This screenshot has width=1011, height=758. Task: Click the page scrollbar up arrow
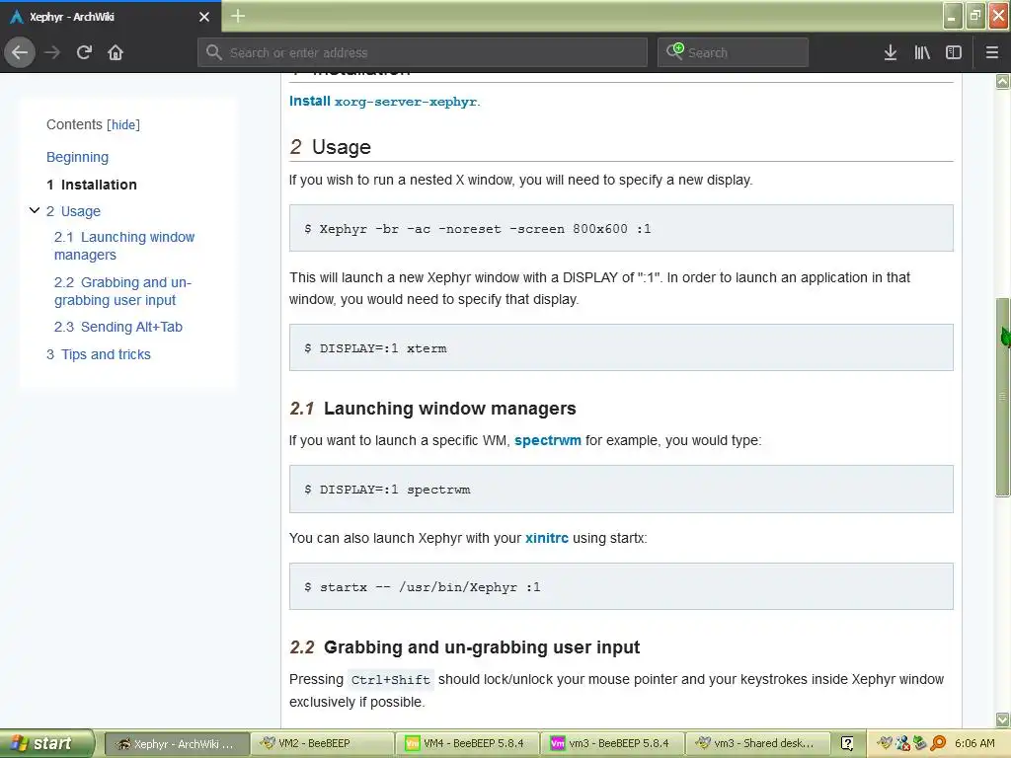point(1003,81)
